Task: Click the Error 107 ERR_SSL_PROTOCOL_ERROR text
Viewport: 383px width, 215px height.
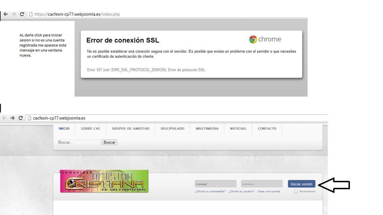Action: click(x=146, y=70)
